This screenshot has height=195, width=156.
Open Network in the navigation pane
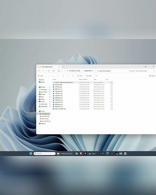pos(42,123)
